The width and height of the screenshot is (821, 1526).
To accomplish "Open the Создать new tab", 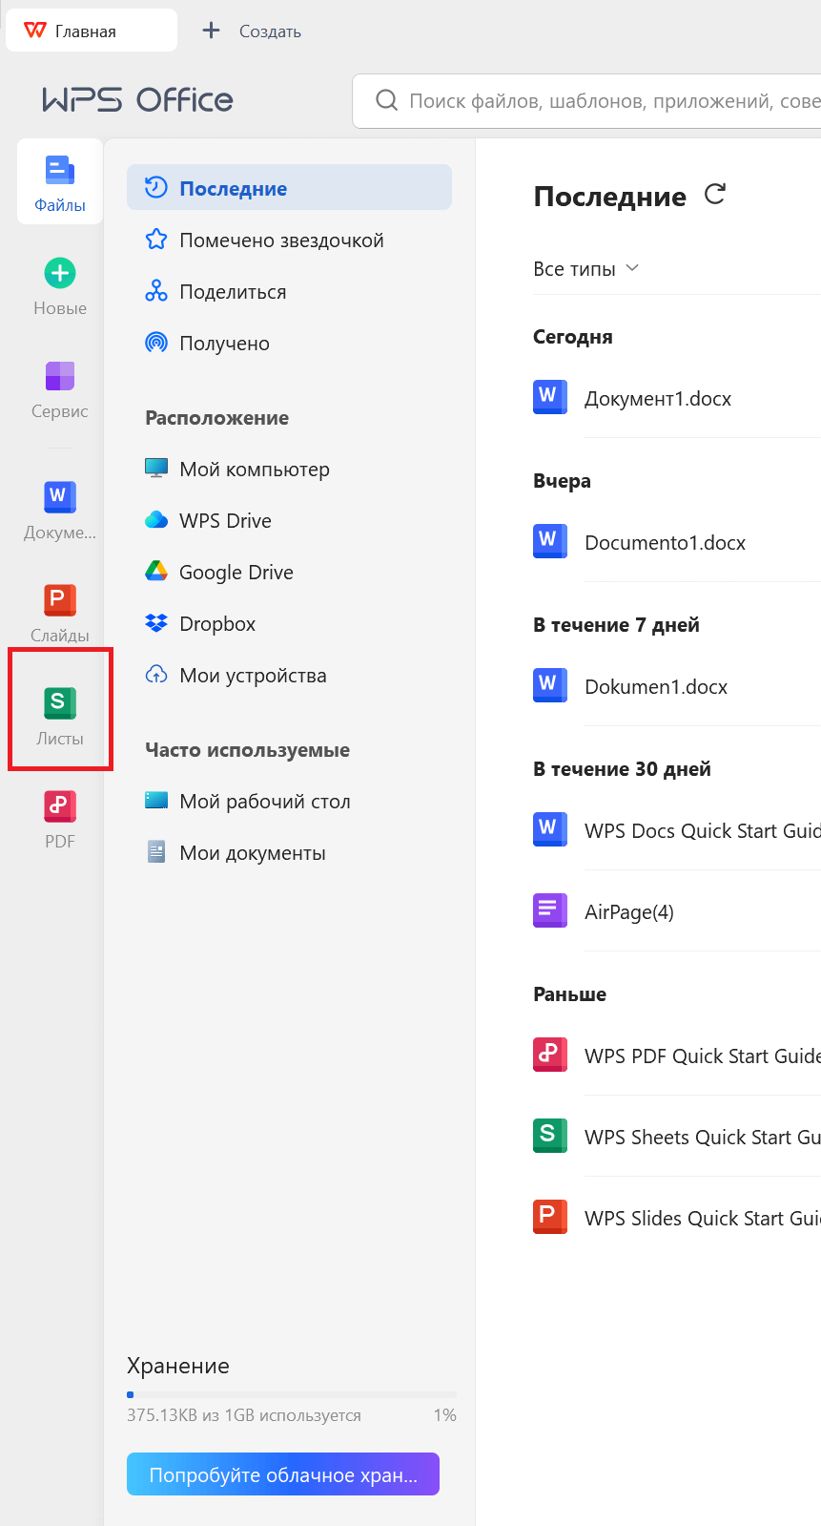I will click(x=253, y=31).
